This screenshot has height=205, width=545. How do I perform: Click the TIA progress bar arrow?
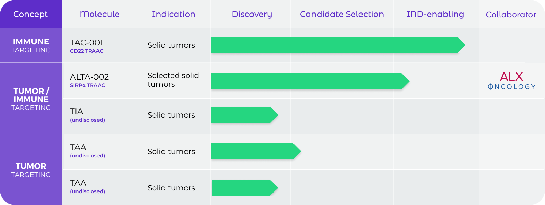244,115
